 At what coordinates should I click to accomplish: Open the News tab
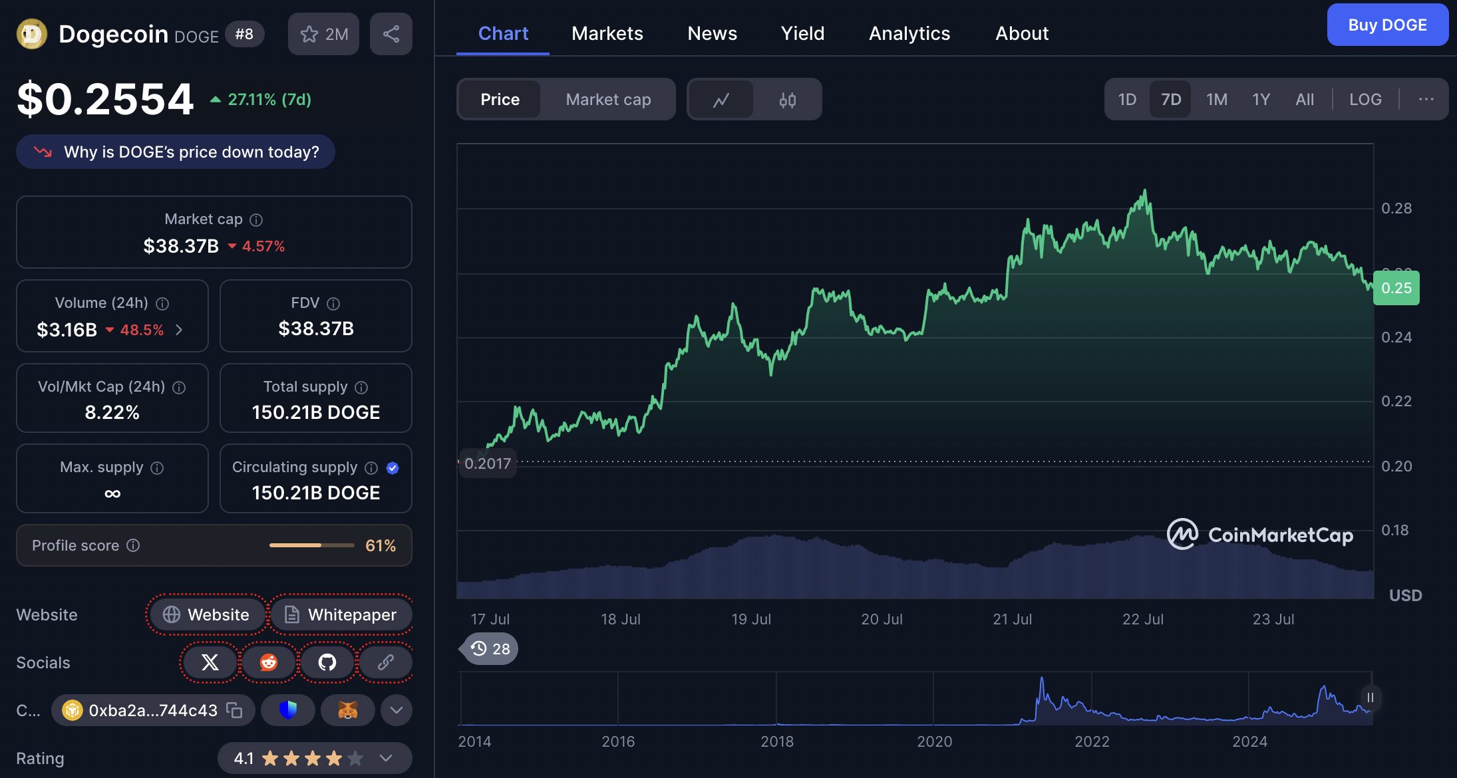coord(712,33)
